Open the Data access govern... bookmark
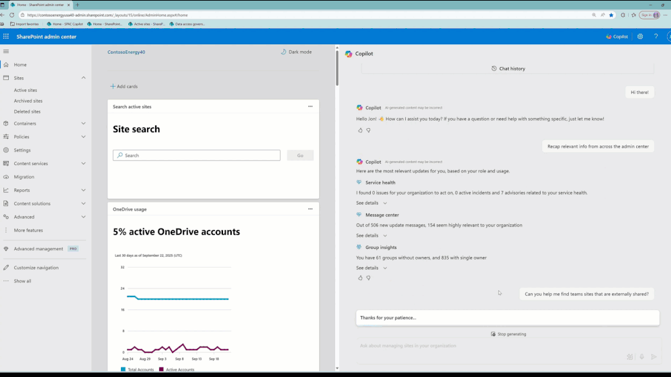The width and height of the screenshot is (671, 377). pos(187,24)
